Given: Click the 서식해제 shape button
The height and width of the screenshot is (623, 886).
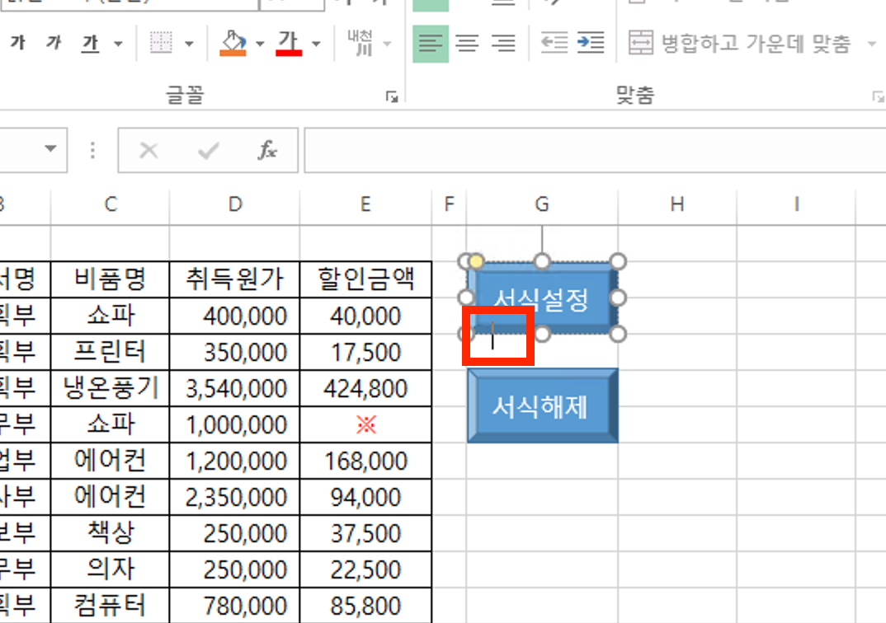Looking at the screenshot, I should 541,405.
